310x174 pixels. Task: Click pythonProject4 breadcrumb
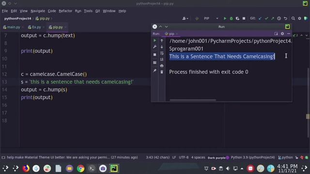click(x=17, y=18)
